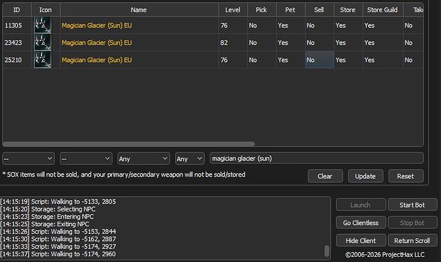Click the log panel vertical scrollbar thumb
The width and height of the screenshot is (441, 262).
(x=327, y=251)
